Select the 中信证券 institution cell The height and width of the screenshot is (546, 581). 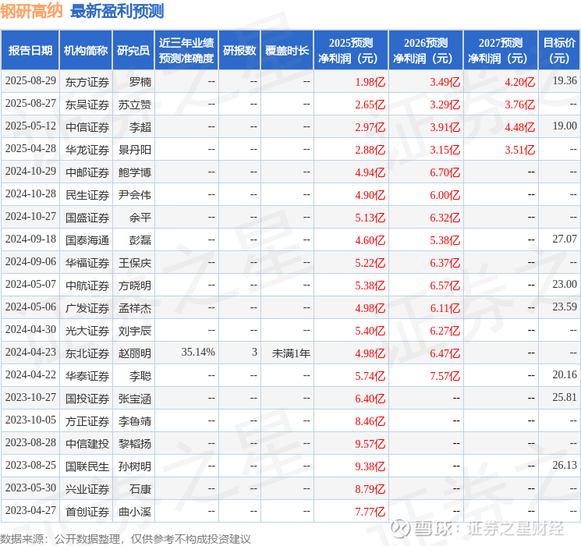[87, 127]
